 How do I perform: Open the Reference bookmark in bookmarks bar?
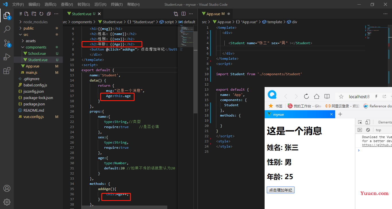[x=378, y=106]
